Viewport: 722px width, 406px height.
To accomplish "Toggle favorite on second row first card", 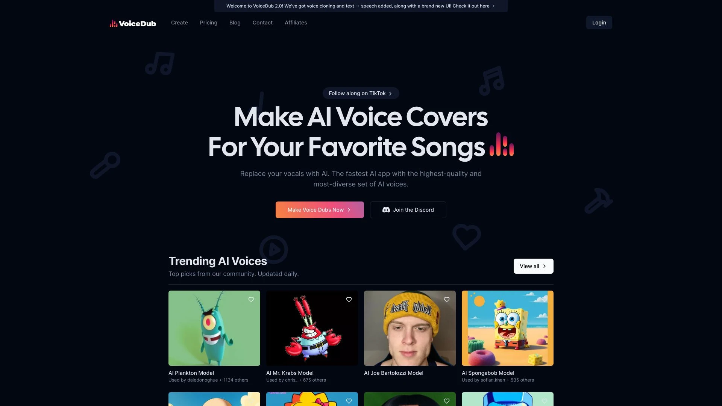I will coord(251,400).
